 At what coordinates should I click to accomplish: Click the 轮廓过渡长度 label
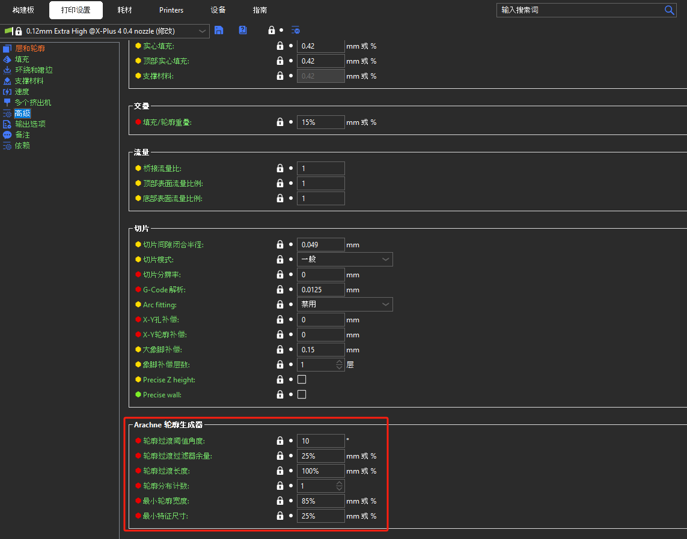pyautogui.click(x=166, y=471)
